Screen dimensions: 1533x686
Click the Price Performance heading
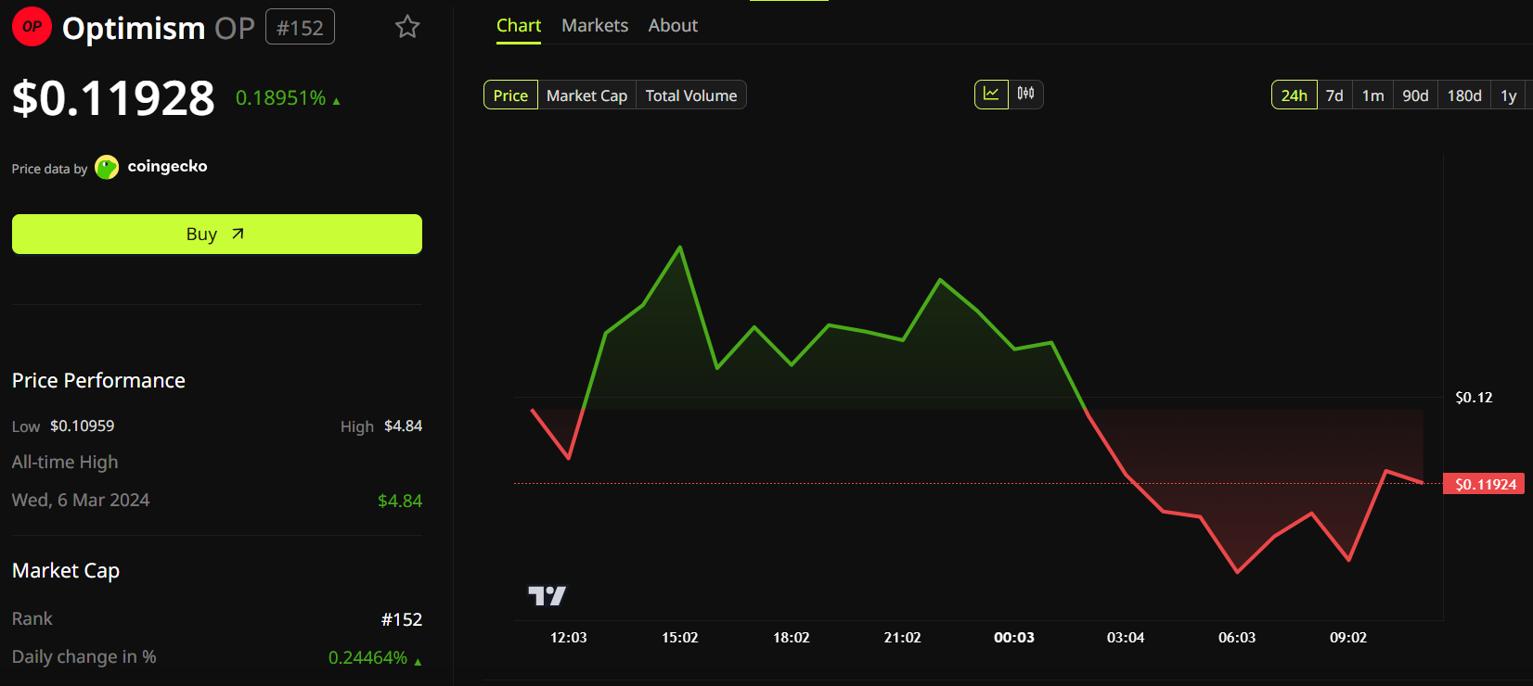(98, 380)
